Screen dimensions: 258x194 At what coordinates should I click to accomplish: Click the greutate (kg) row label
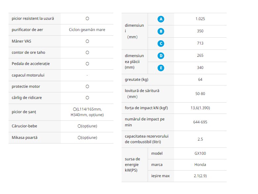[136, 80]
